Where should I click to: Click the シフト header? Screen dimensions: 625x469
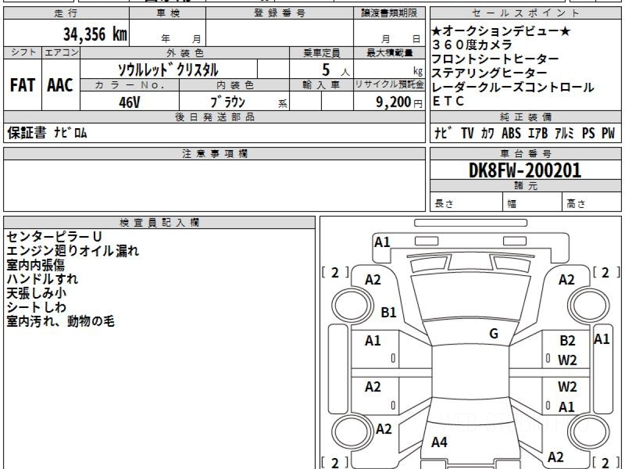[22, 53]
